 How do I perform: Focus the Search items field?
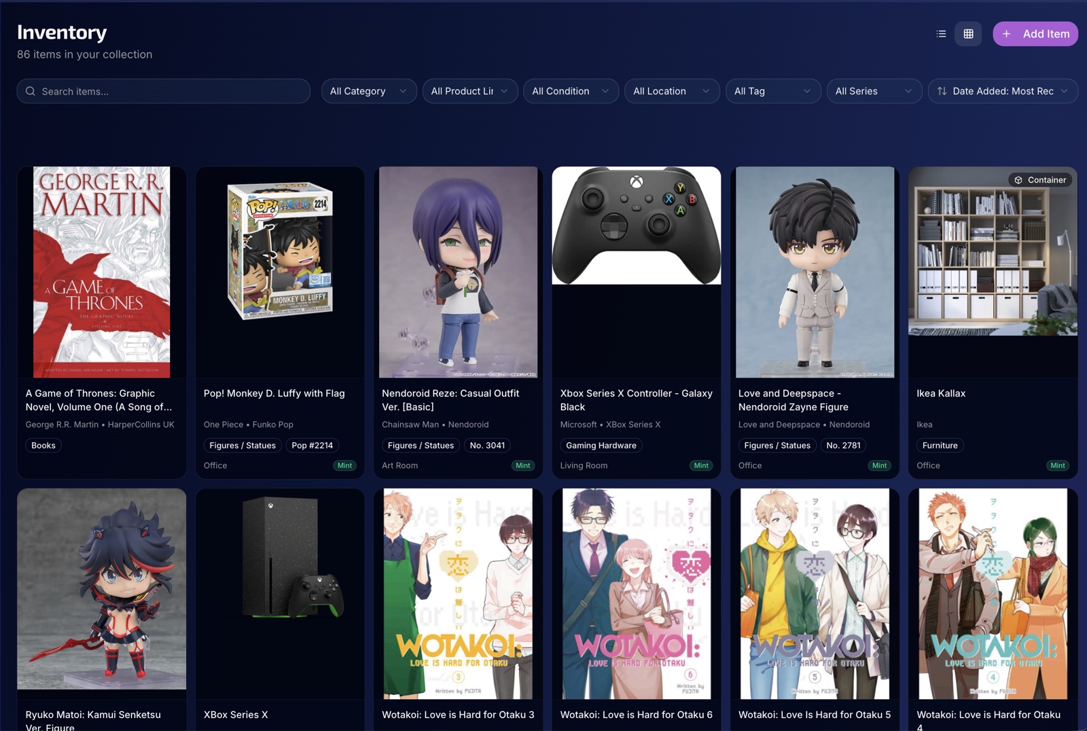tap(164, 91)
